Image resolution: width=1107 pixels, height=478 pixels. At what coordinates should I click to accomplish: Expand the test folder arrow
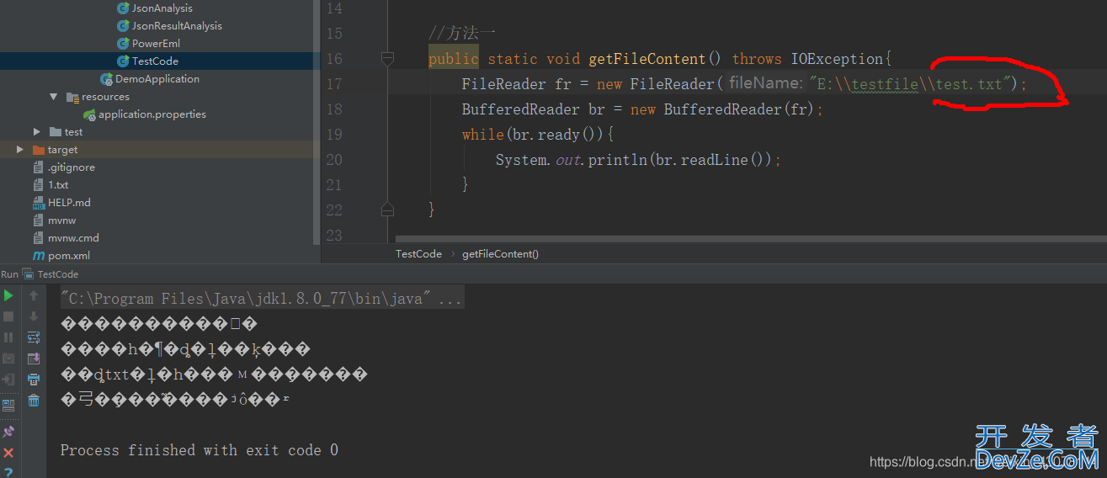click(37, 132)
